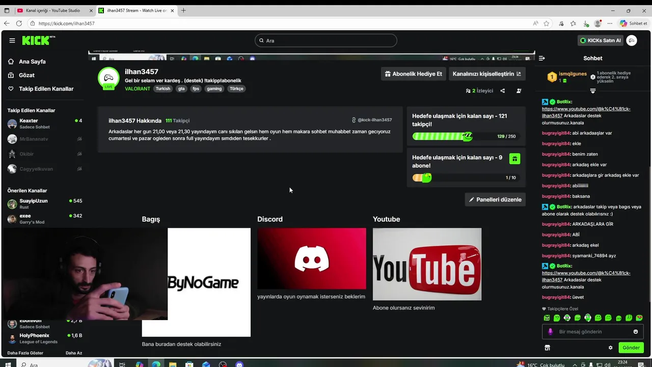This screenshot has width=652, height=367.
Task: Click Panelleri düzenle button
Action: (495, 199)
